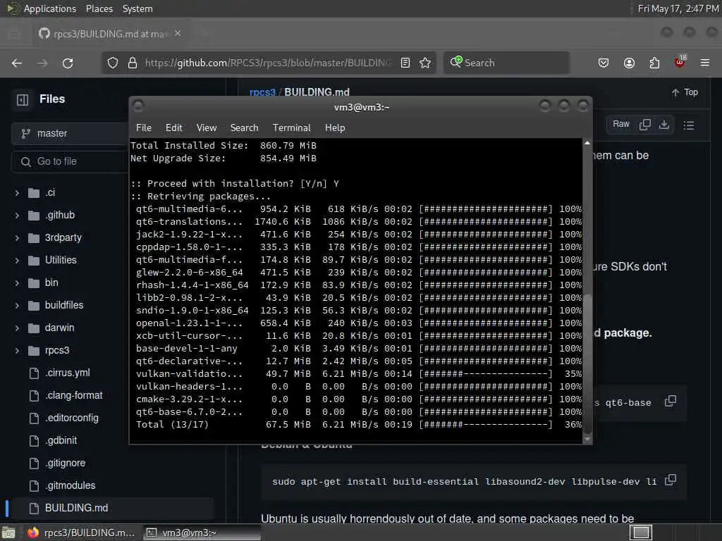The height and width of the screenshot is (541, 722).
Task: Switch to vm3@vm3 terminal in taskbar
Action: (201, 533)
